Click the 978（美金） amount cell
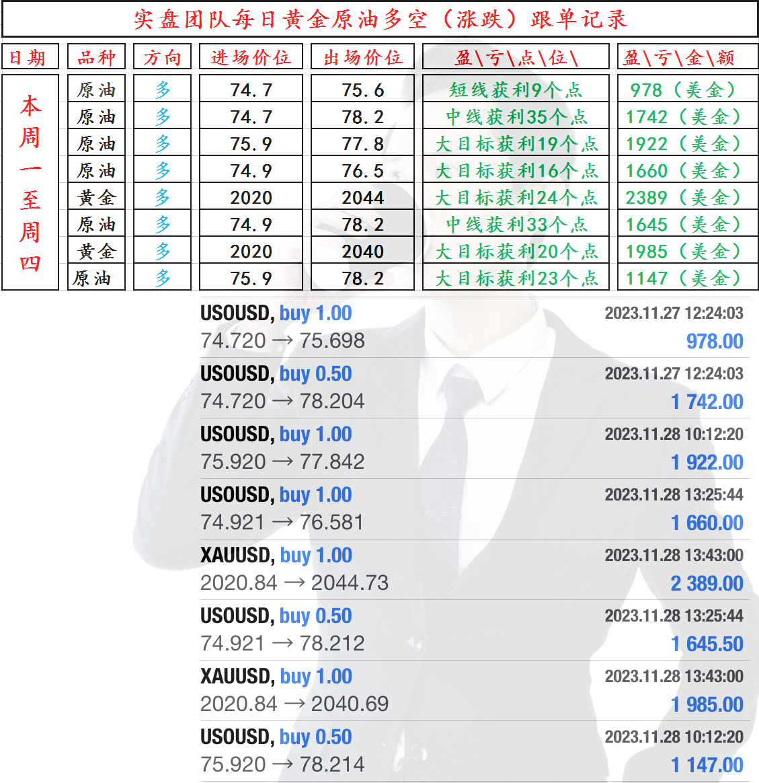 (688, 89)
